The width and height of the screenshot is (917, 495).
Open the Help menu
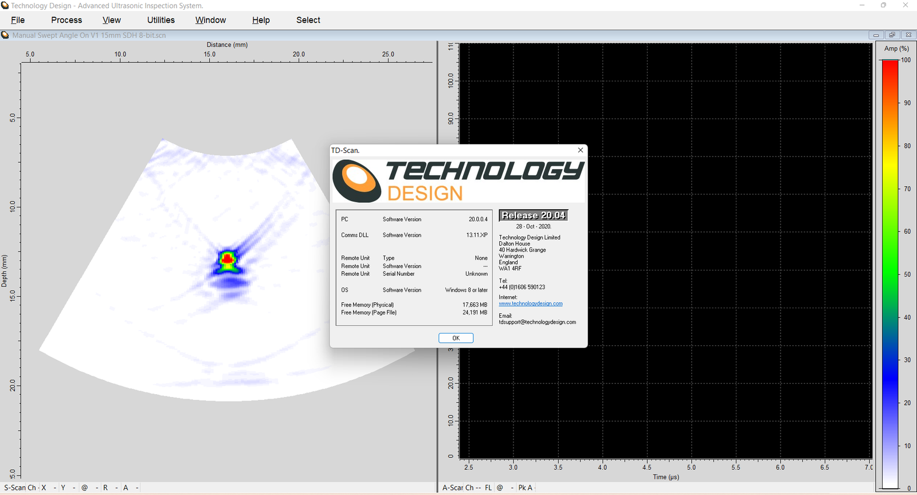click(261, 20)
